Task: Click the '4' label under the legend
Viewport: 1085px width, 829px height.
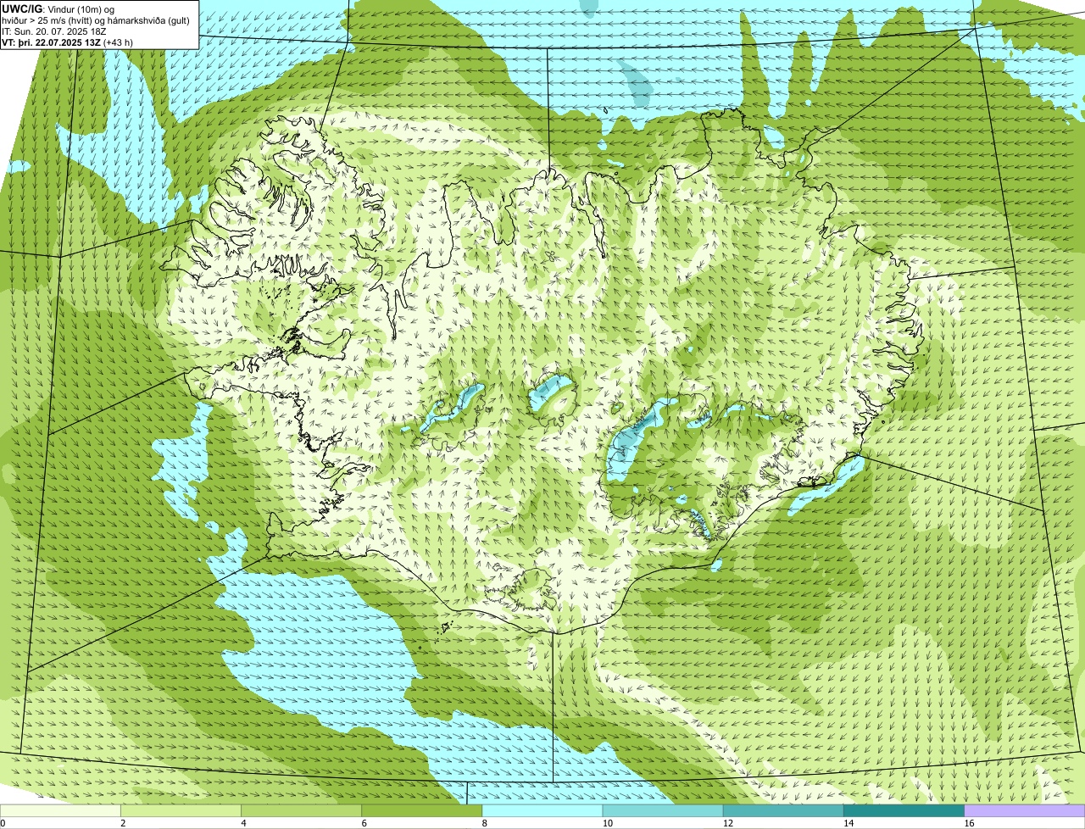Action: (243, 823)
